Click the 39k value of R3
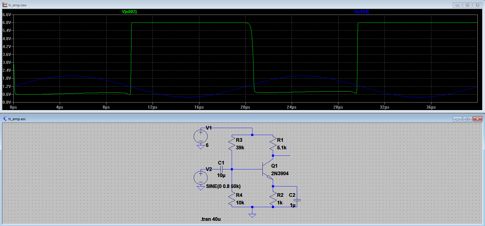This screenshot has height=226, width=485. click(240, 148)
